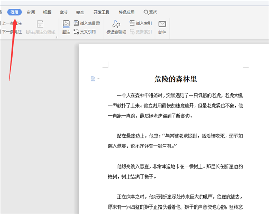This screenshot has height=214, width=269.
Task: Expand the footnote group dialog launcher
Action: pyautogui.click(x=57, y=37)
